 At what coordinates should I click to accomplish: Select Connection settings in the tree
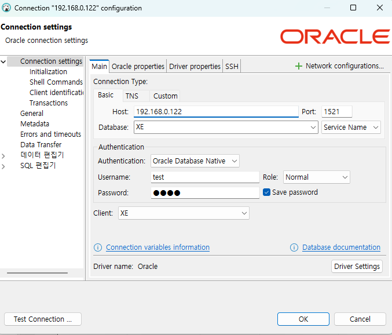(x=52, y=61)
